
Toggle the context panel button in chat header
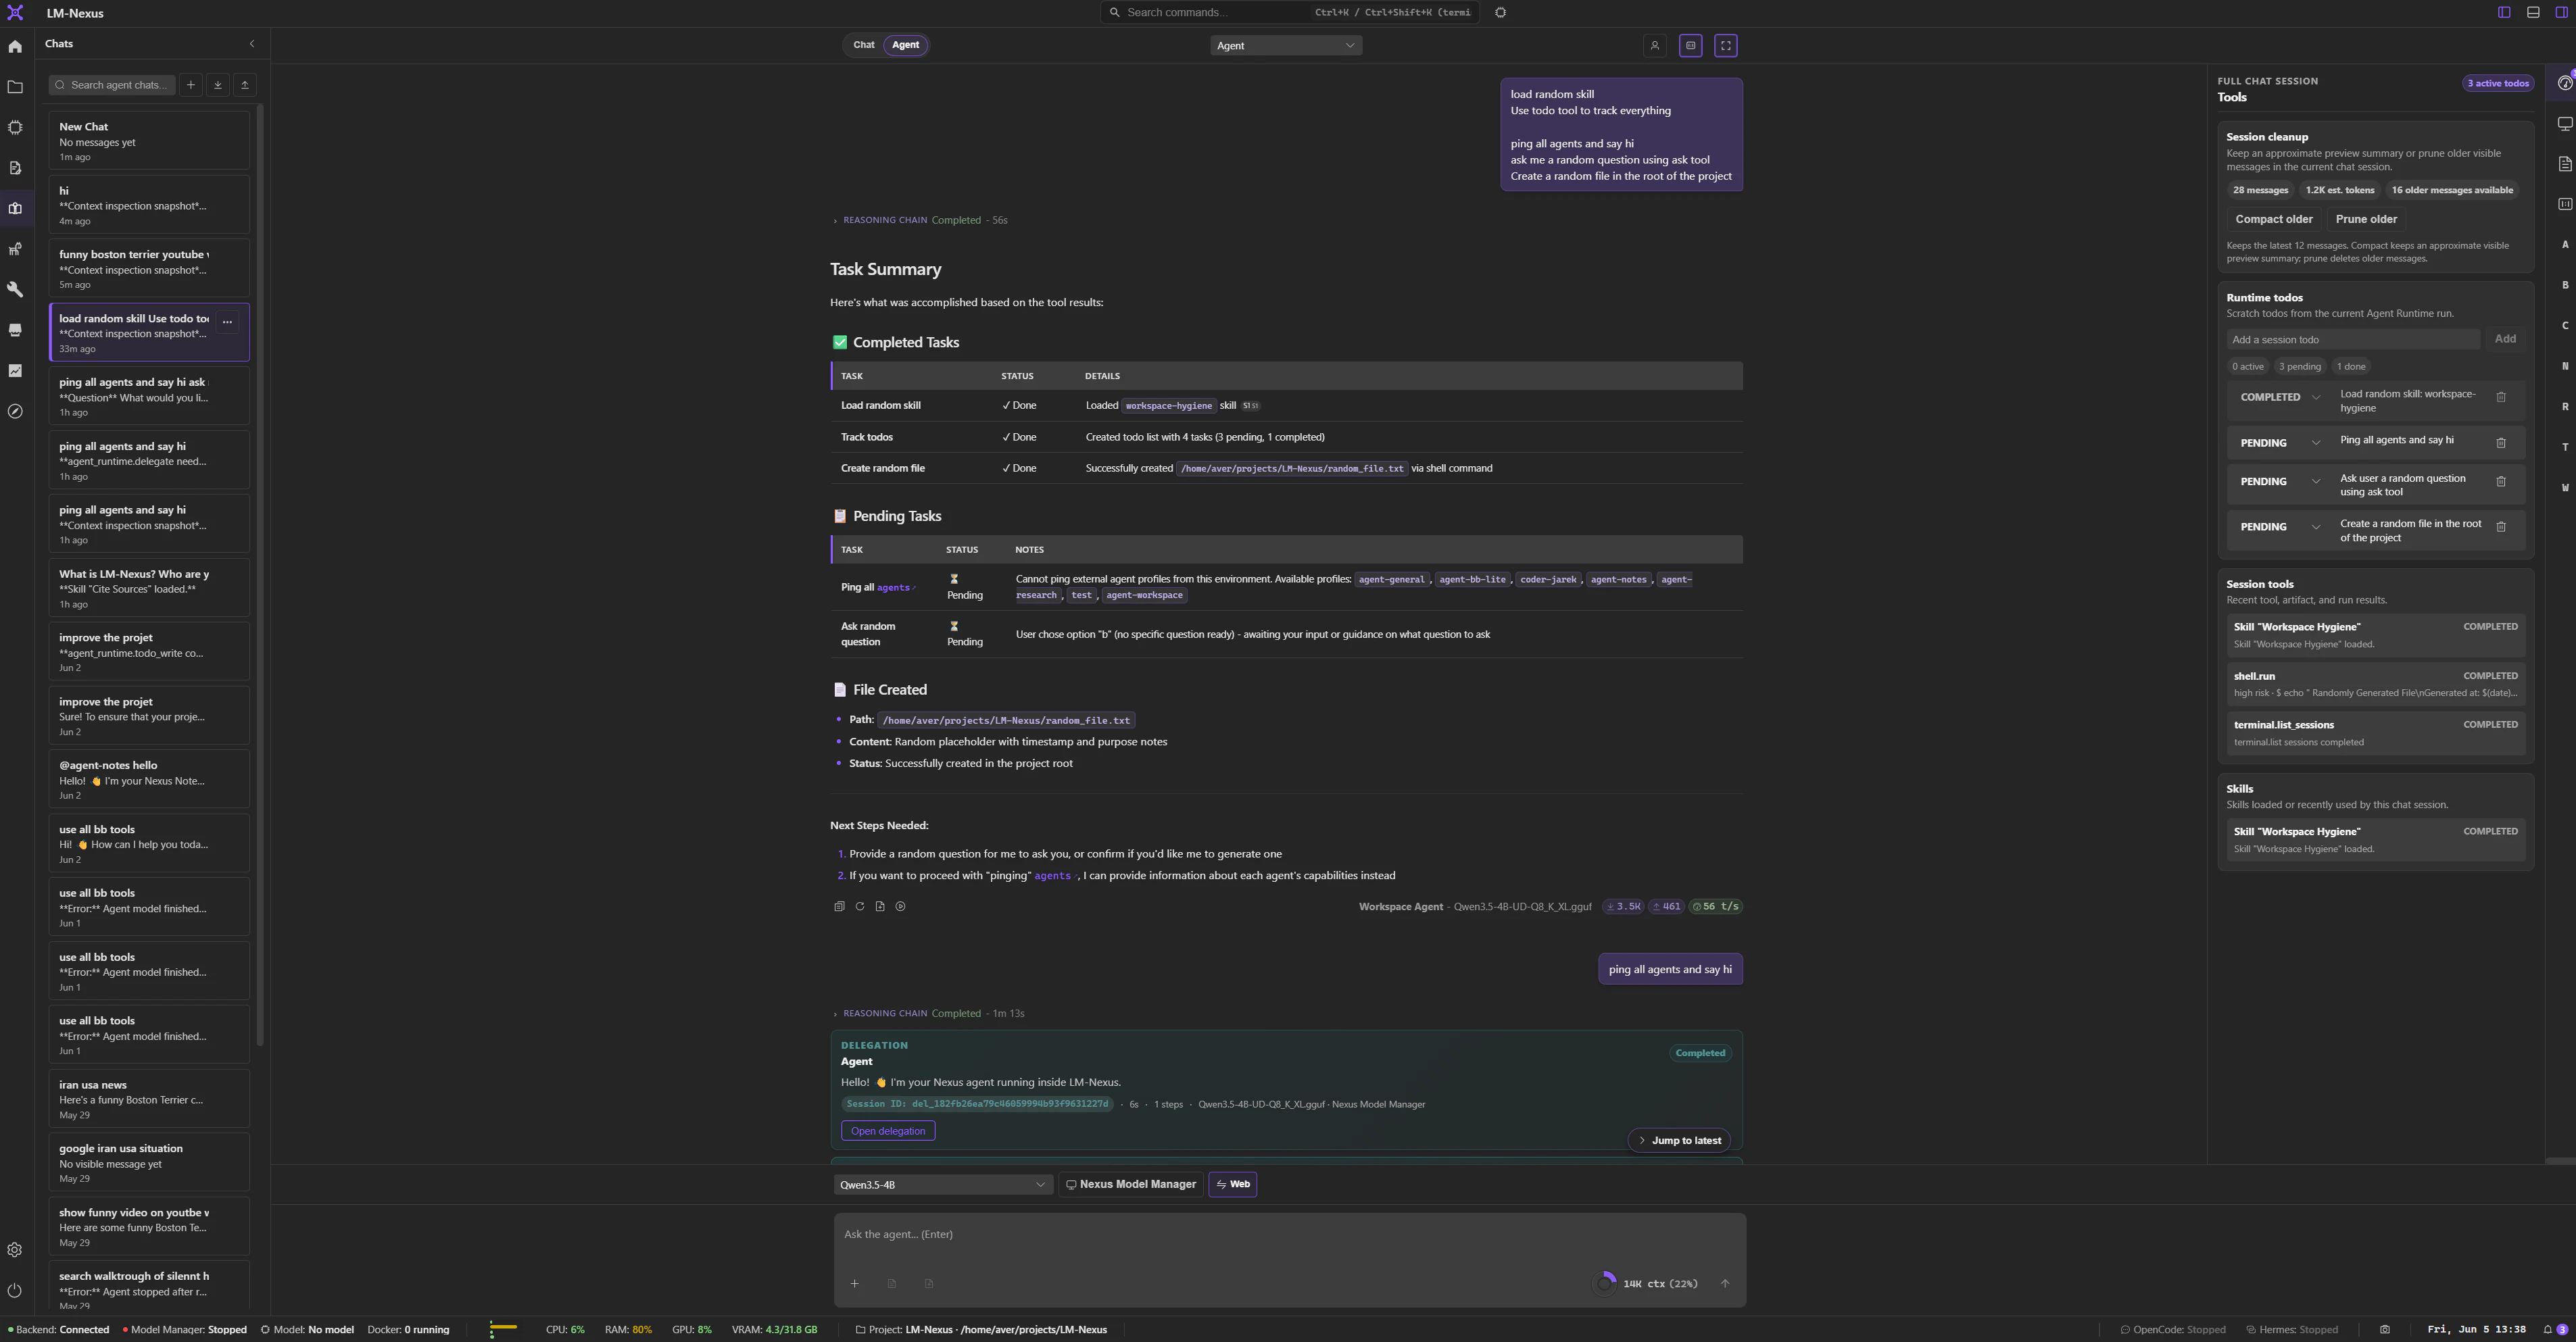pyautogui.click(x=1691, y=45)
